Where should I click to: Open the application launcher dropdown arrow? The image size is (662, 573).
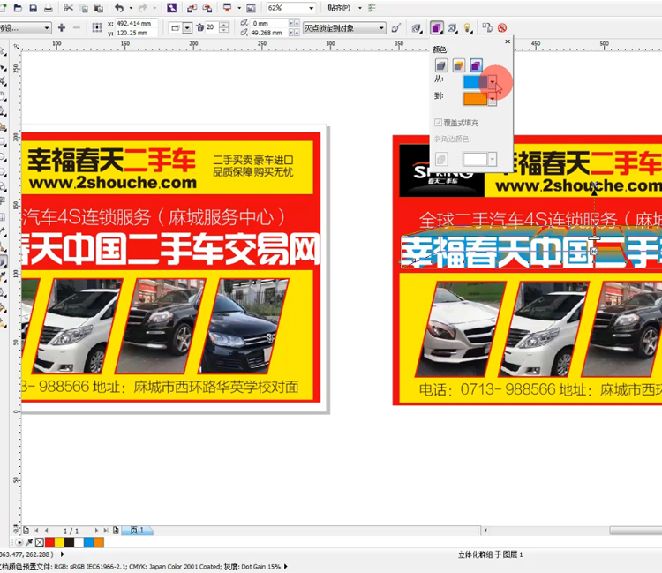[239, 8]
